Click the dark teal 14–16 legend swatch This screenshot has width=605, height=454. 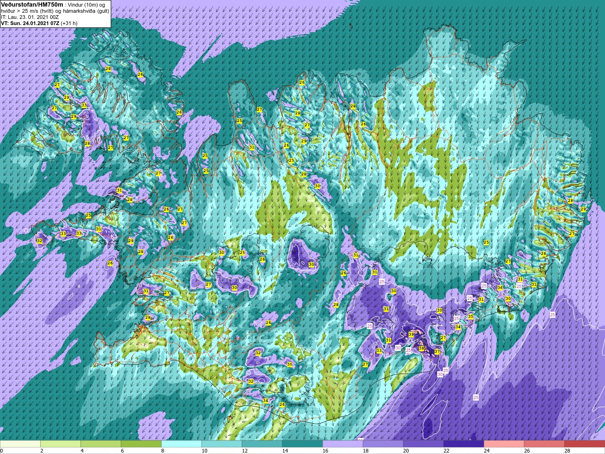302,444
